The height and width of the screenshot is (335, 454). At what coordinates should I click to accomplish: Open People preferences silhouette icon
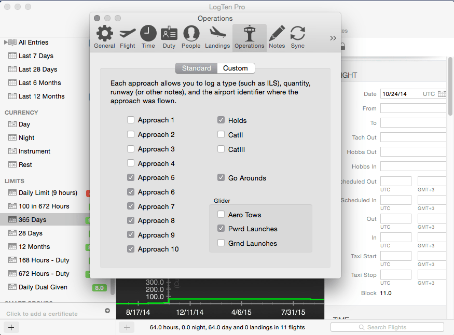click(191, 33)
